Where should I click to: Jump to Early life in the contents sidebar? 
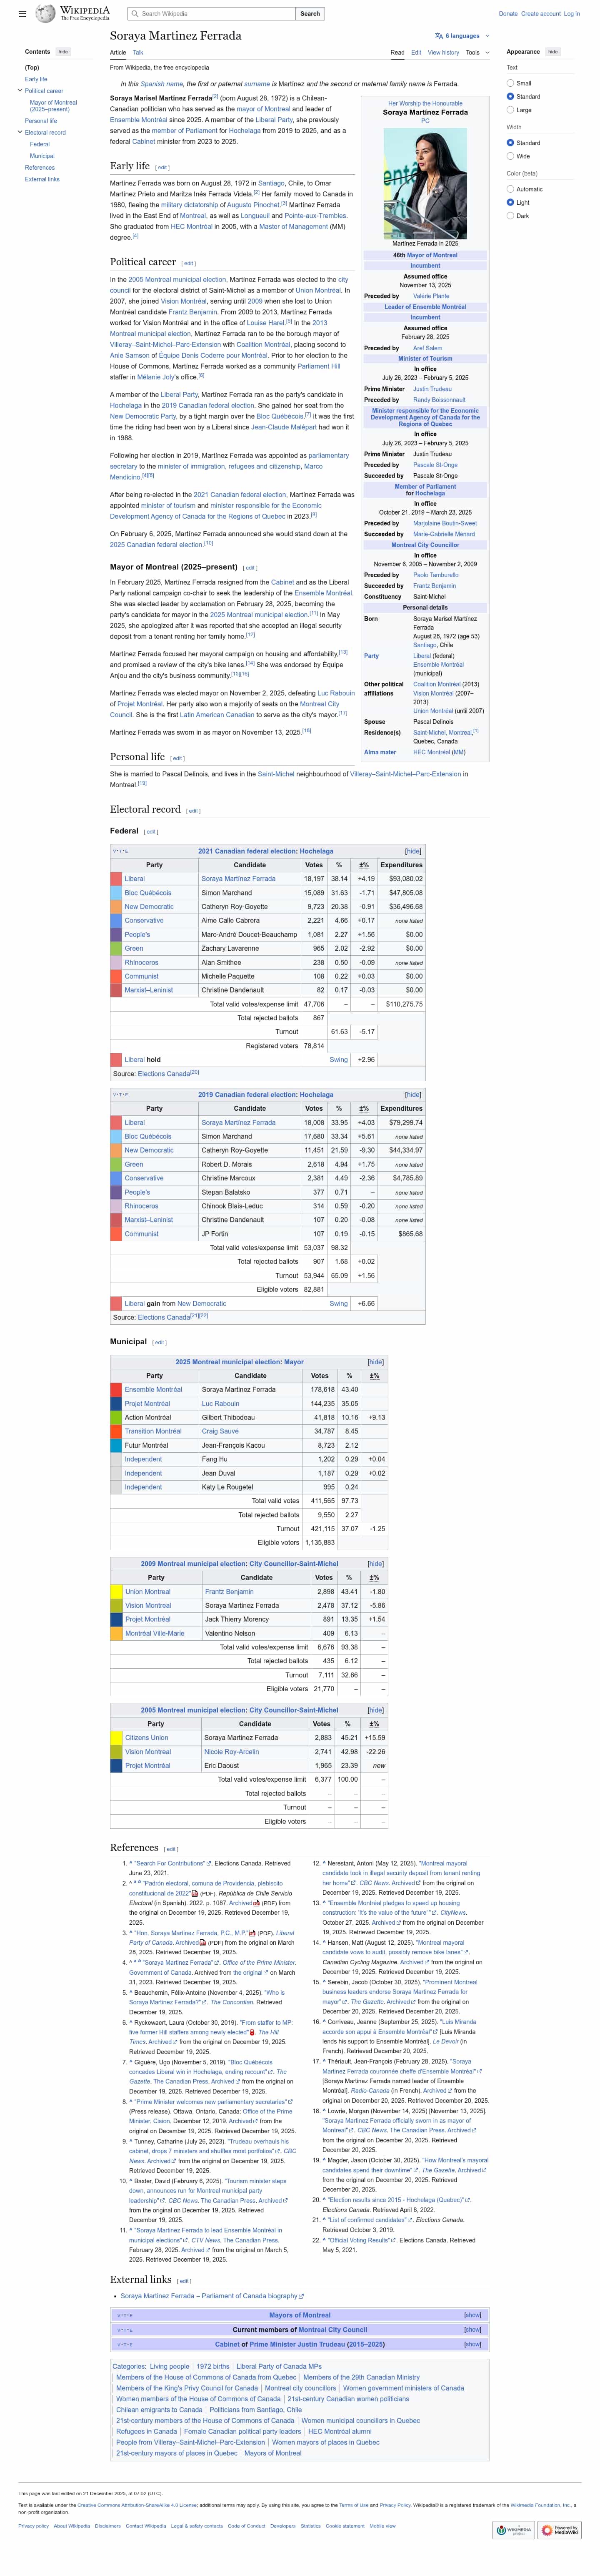(36, 79)
